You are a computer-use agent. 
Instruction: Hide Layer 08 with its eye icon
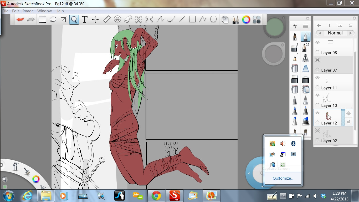point(317,42)
